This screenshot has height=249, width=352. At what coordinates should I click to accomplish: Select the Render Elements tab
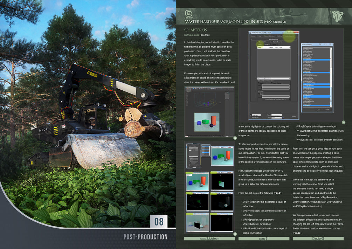[289, 36]
